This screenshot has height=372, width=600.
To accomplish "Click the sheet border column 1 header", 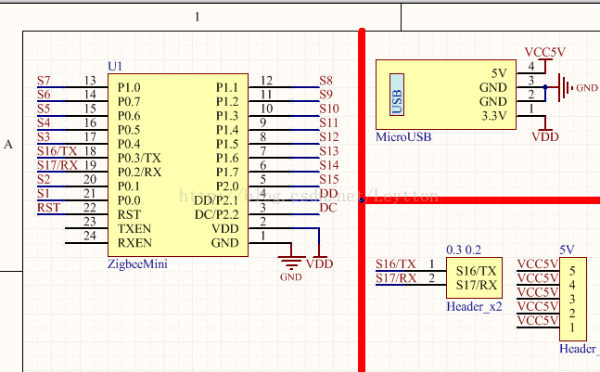I will point(197,17).
